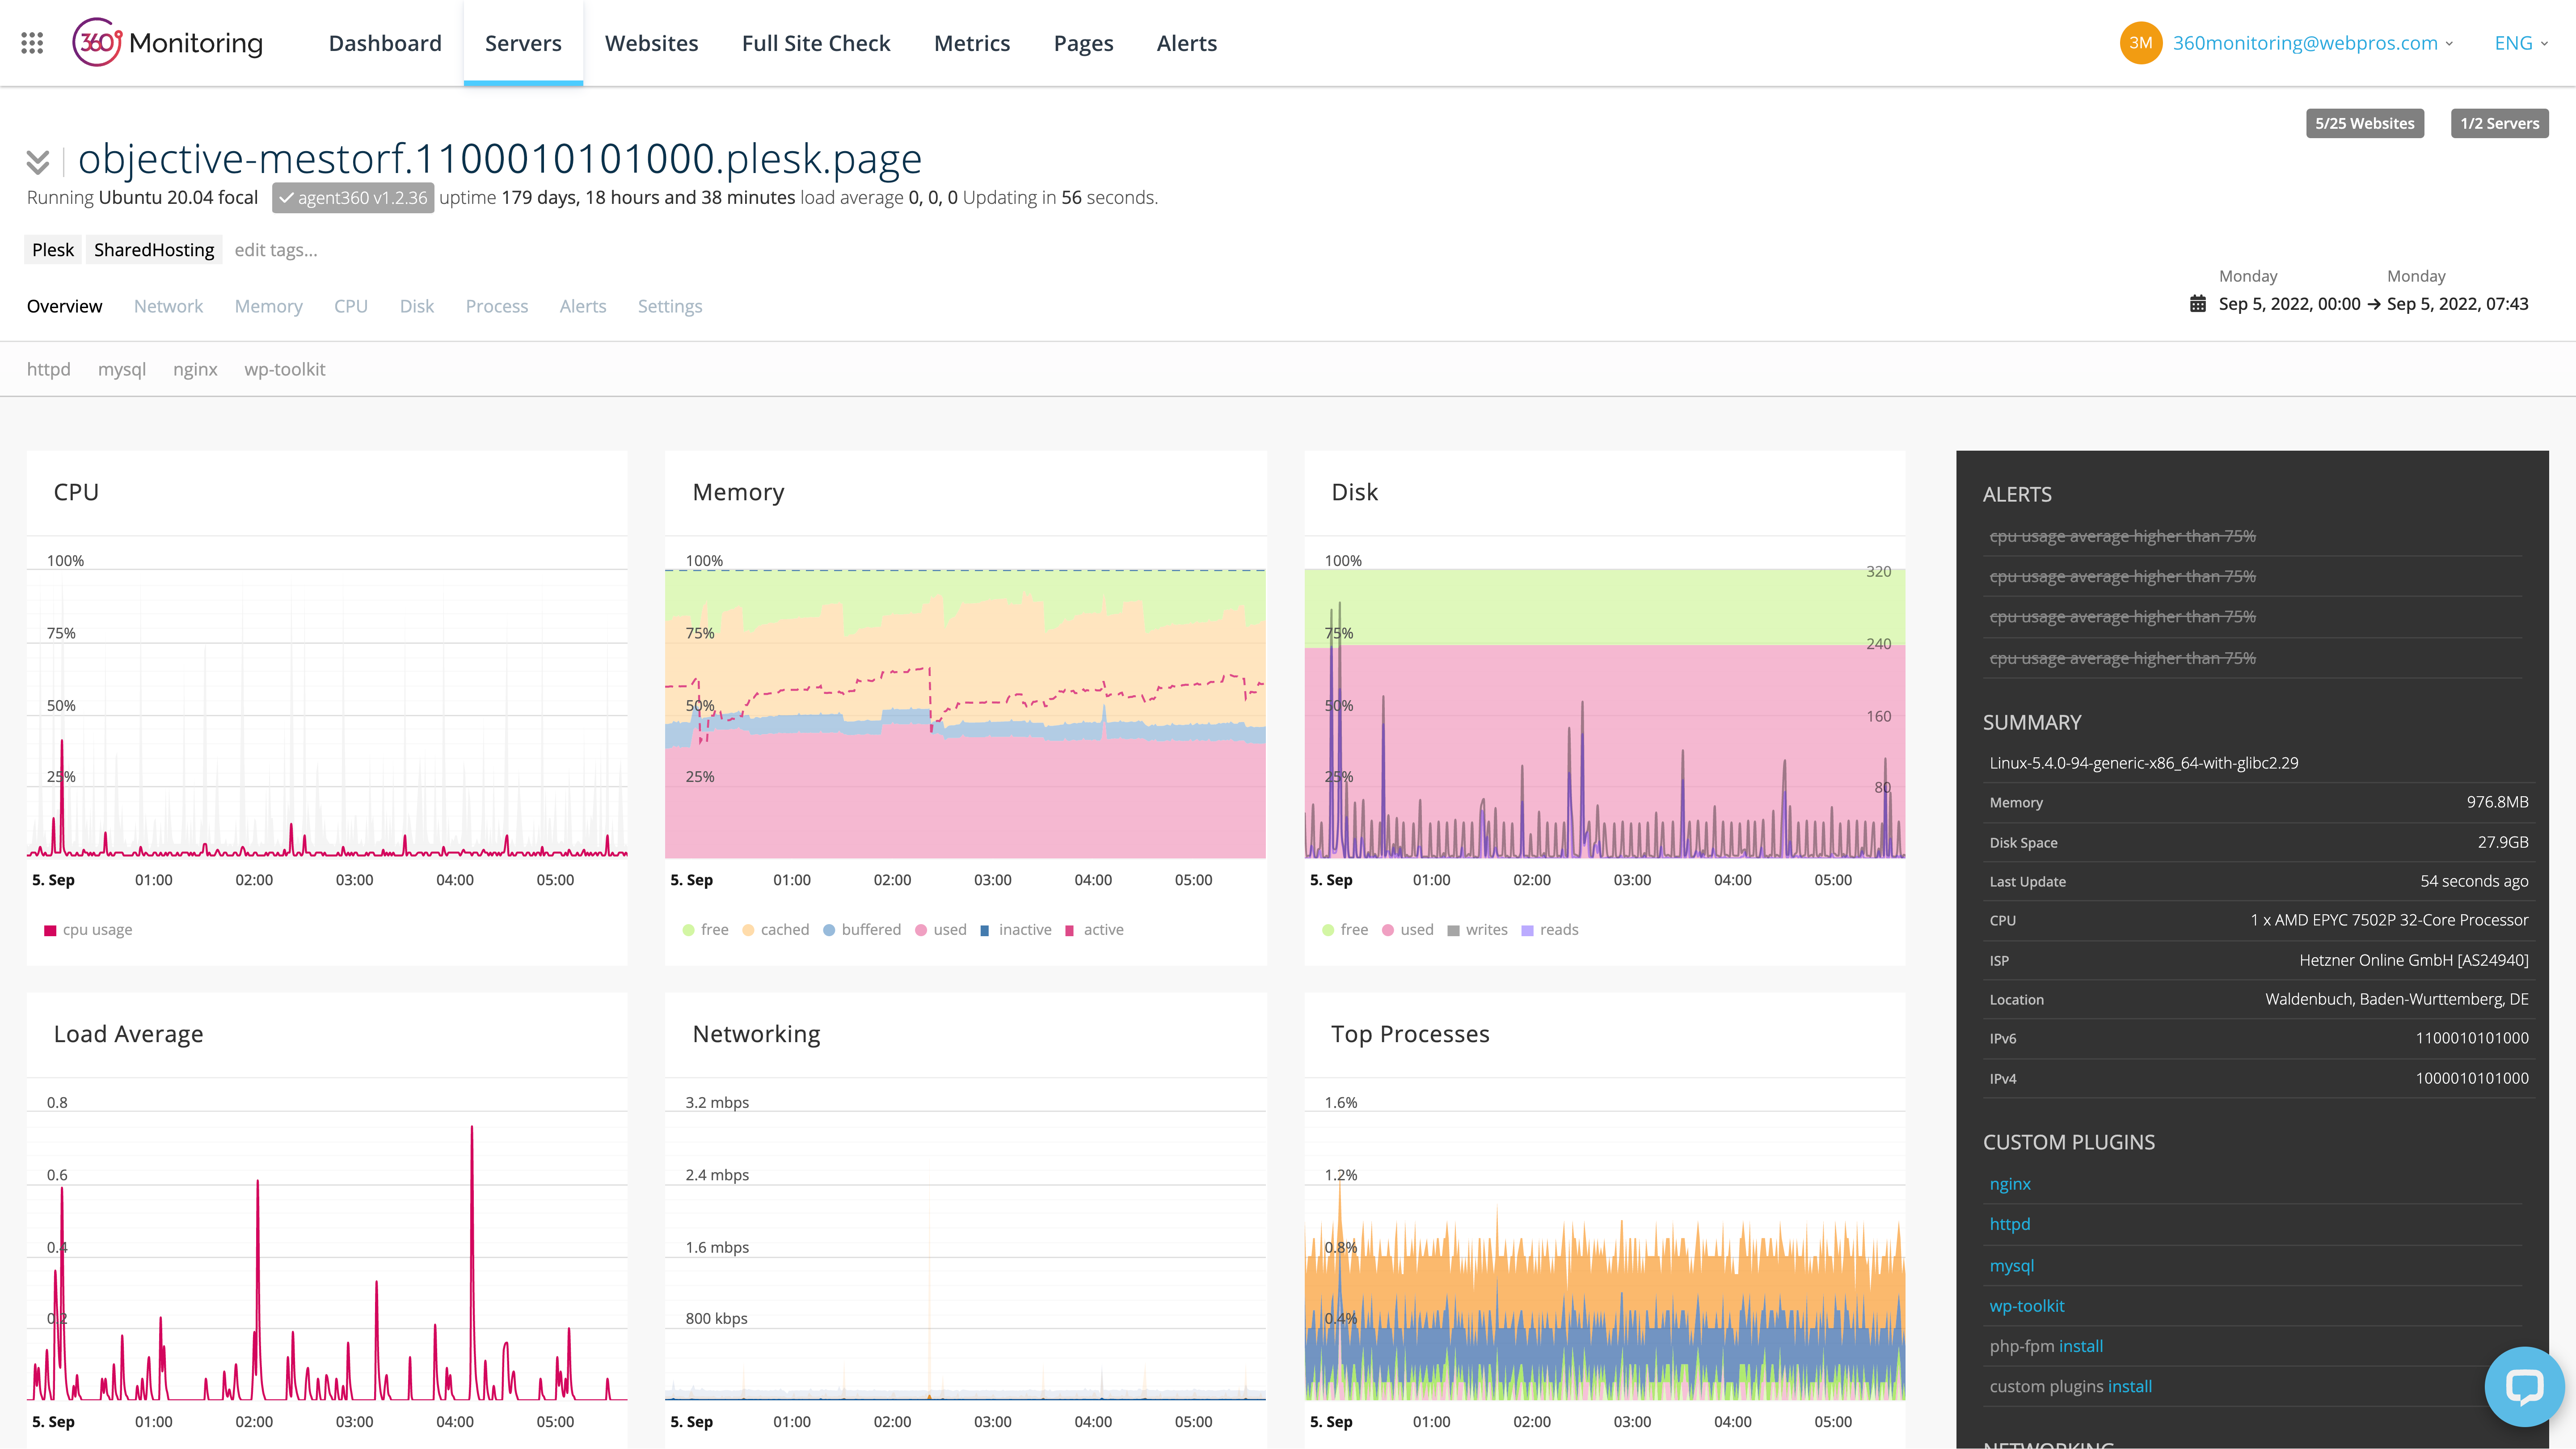Click the 5/25 Websites badge

point(2364,123)
